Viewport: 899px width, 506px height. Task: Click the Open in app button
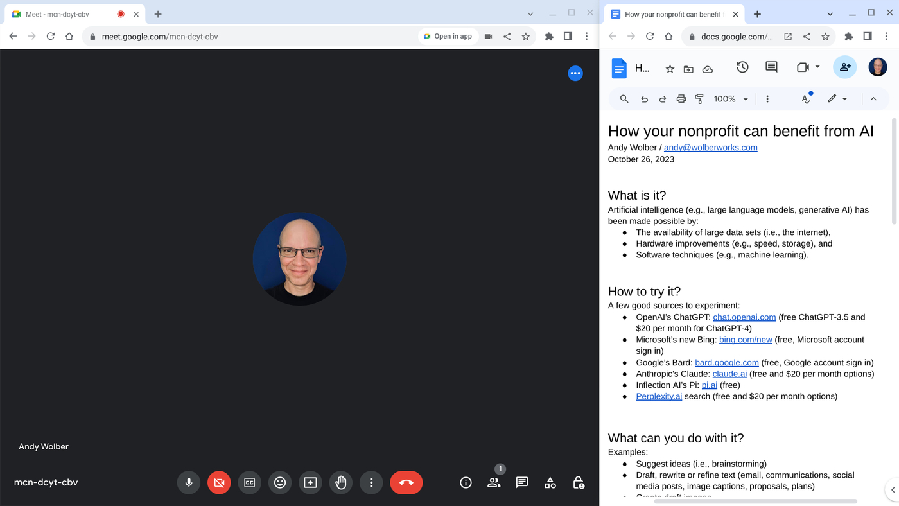[x=448, y=36]
